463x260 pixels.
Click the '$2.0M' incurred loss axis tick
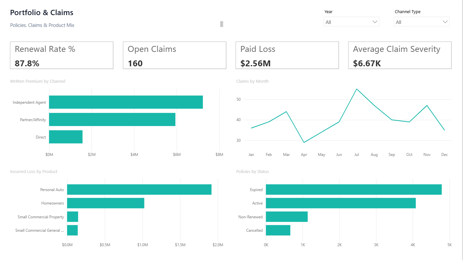(218, 245)
